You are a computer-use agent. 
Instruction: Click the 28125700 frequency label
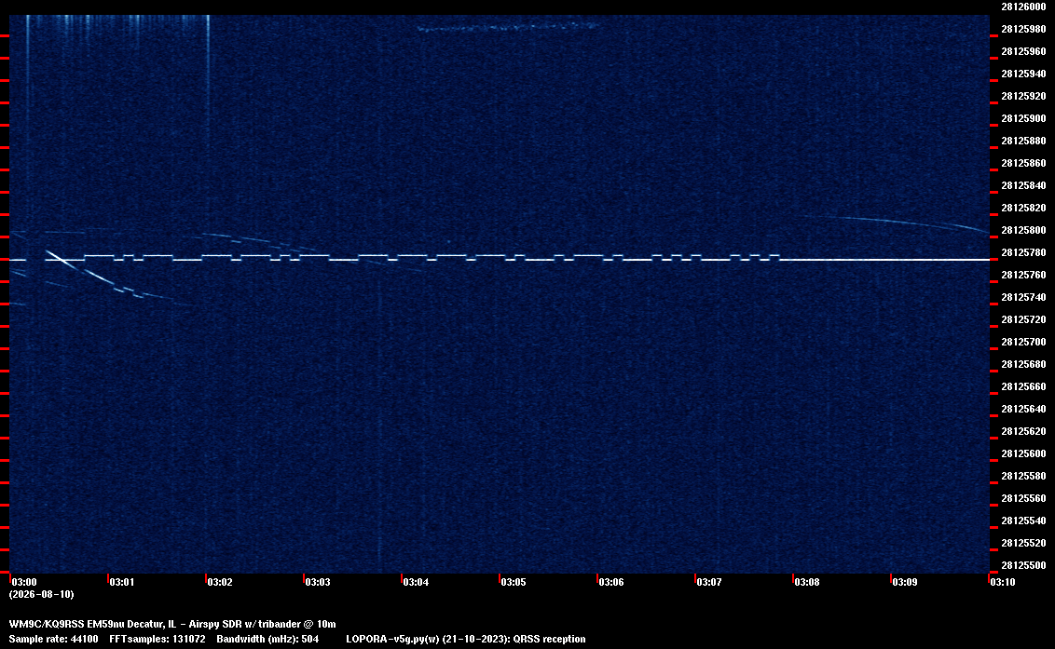[1023, 342]
